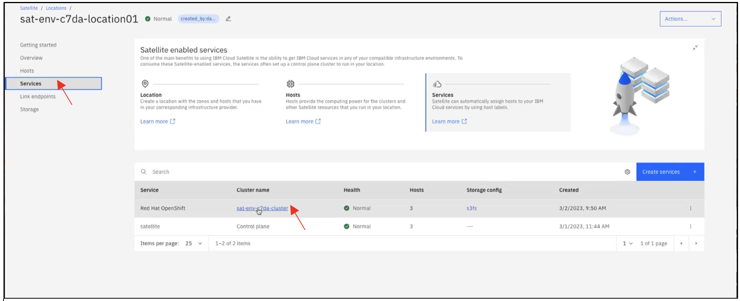This screenshot has height=301, width=740.
Task: Click the Control plane cell
Action: tap(253, 226)
